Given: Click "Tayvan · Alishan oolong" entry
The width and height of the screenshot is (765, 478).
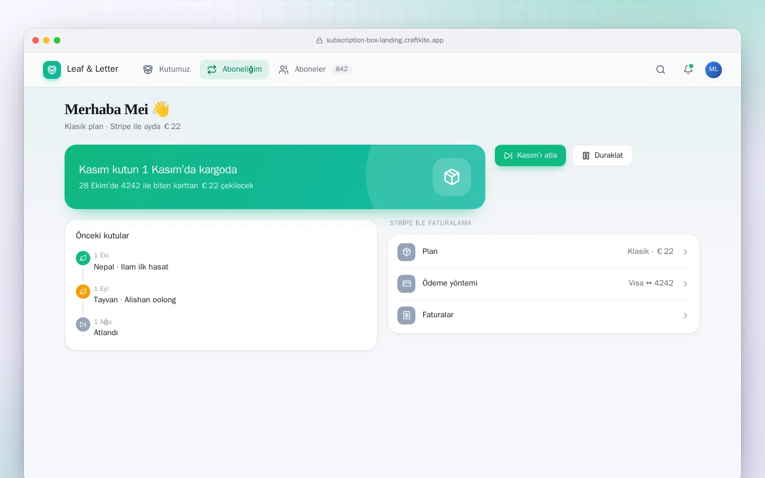Looking at the screenshot, I should (x=135, y=300).
